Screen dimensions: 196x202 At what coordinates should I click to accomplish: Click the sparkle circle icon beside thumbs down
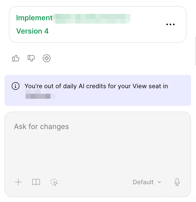47,58
